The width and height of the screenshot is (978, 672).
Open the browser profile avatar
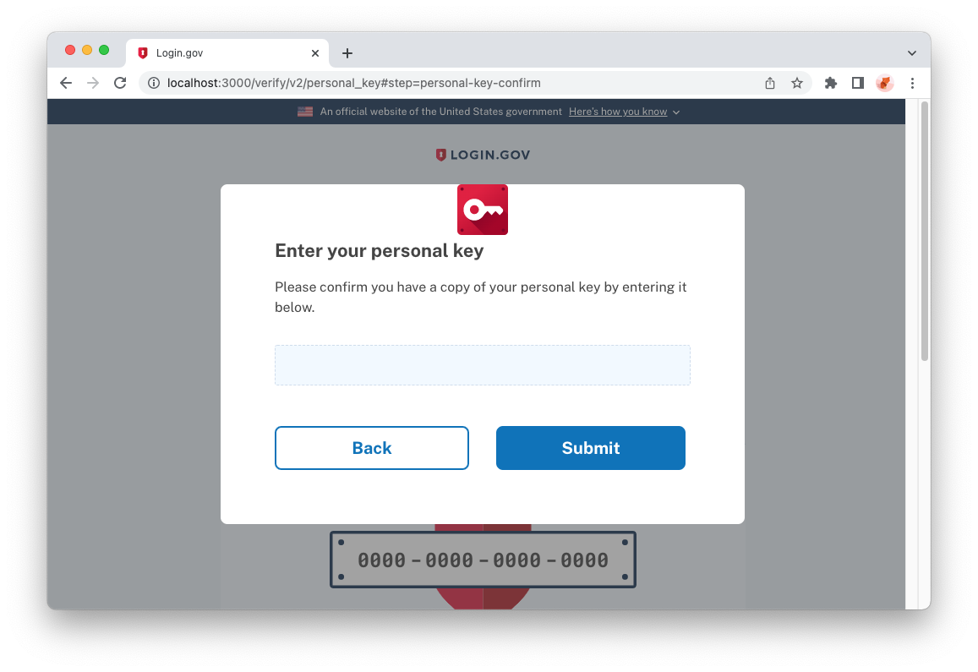885,83
